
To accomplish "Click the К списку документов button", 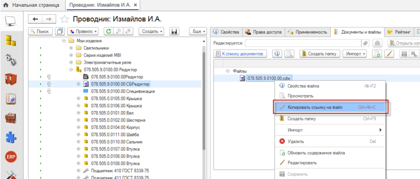I will pyautogui.click(x=240, y=54).
